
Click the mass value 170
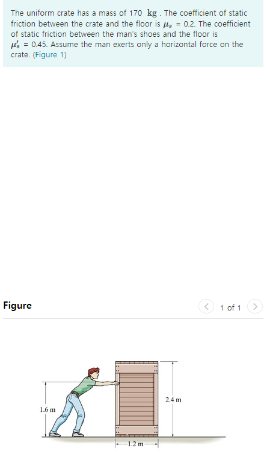(135, 13)
